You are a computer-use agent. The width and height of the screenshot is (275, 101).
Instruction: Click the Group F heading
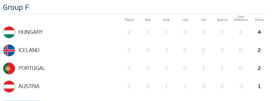16,7
